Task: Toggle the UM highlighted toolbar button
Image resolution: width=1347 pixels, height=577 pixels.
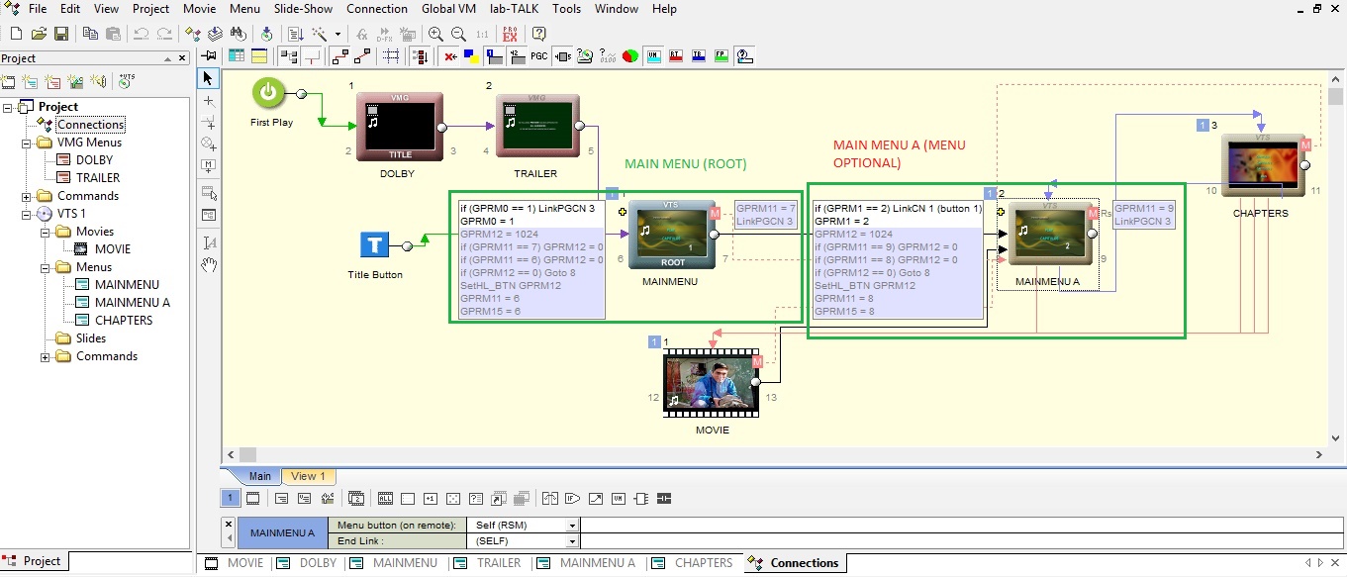Action: [x=653, y=56]
